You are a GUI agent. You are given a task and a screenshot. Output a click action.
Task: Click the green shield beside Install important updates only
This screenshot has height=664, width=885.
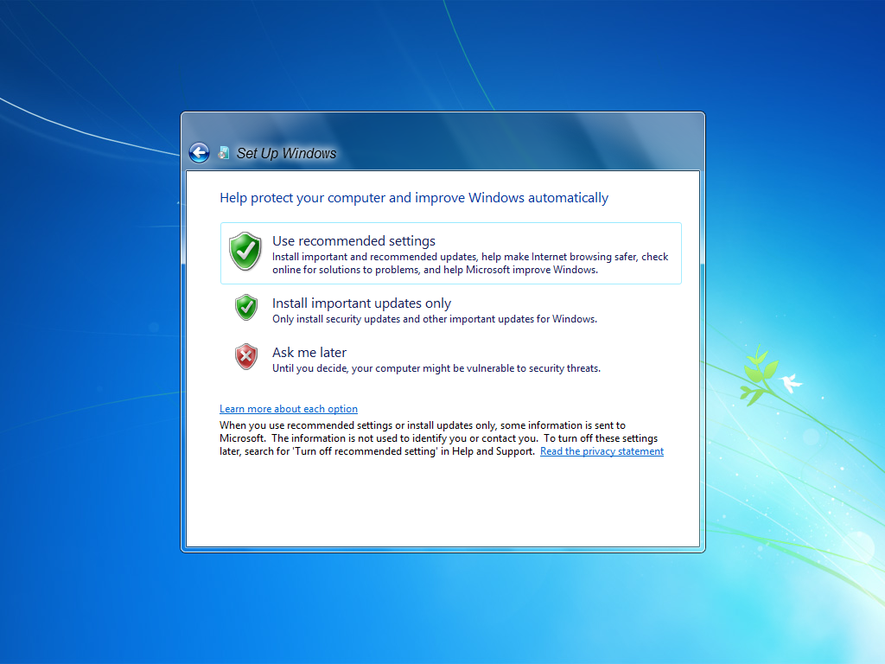[246, 307]
